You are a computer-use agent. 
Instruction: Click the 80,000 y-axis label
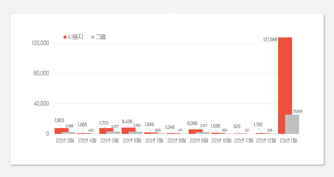(41, 73)
